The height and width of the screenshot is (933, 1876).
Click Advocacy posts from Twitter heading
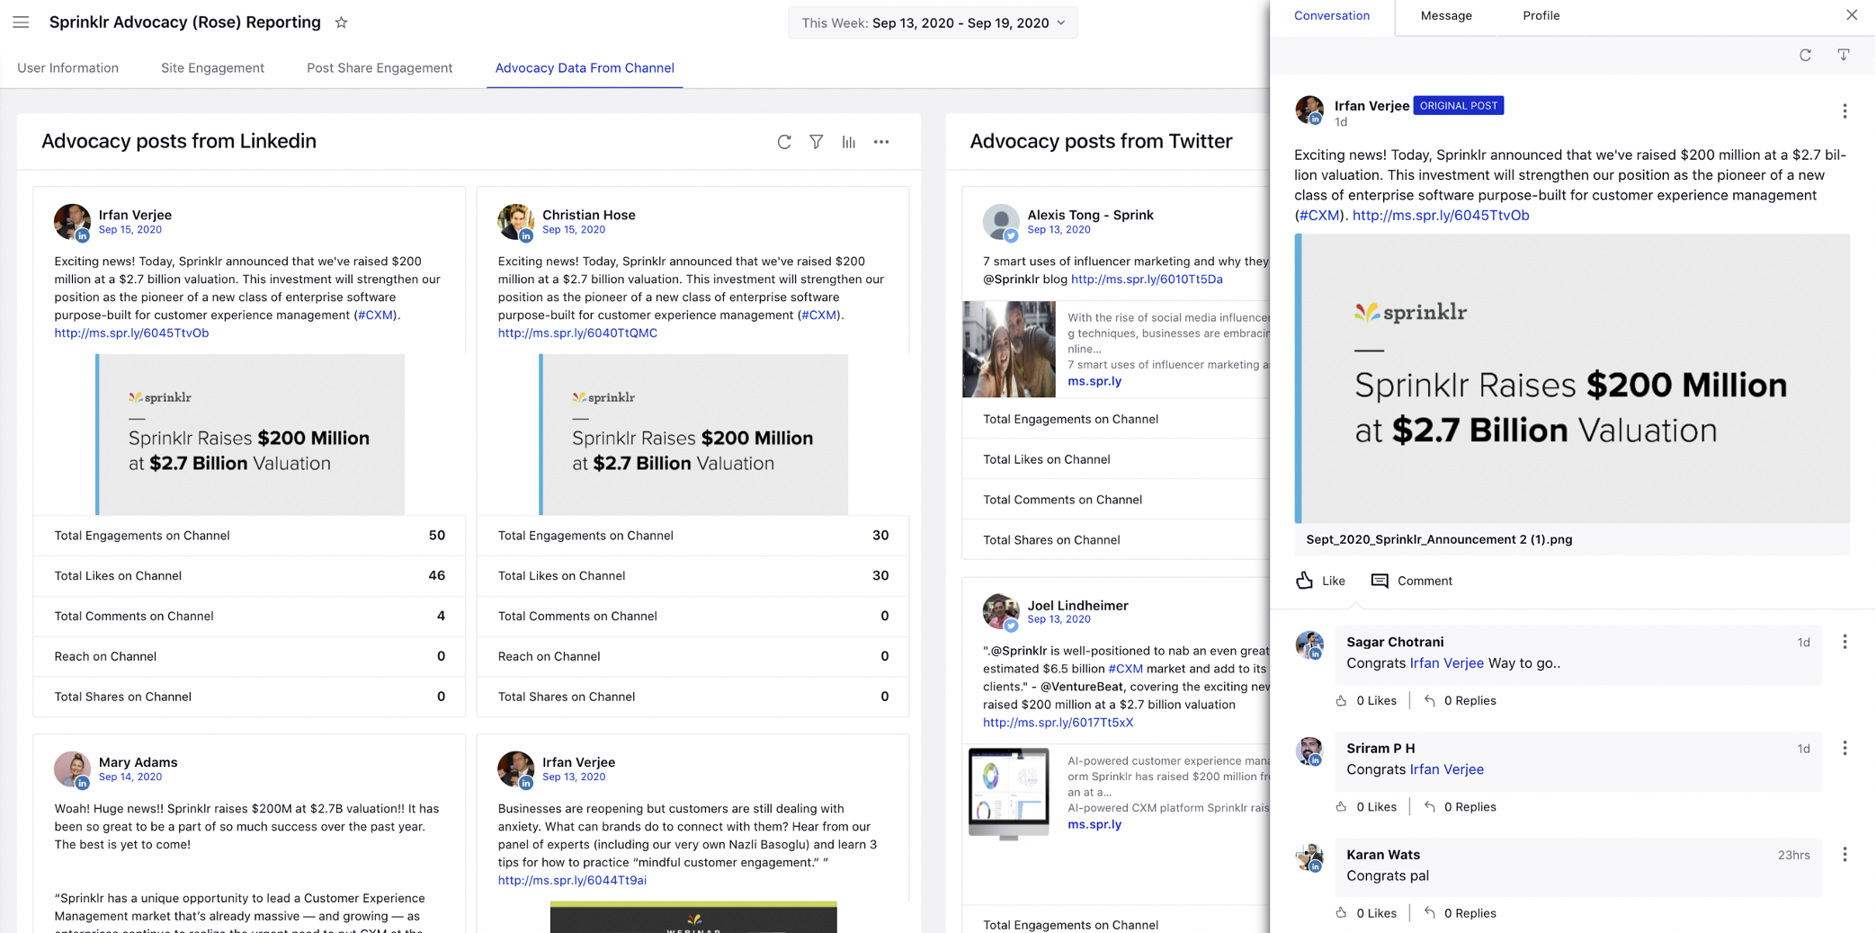click(x=1101, y=141)
